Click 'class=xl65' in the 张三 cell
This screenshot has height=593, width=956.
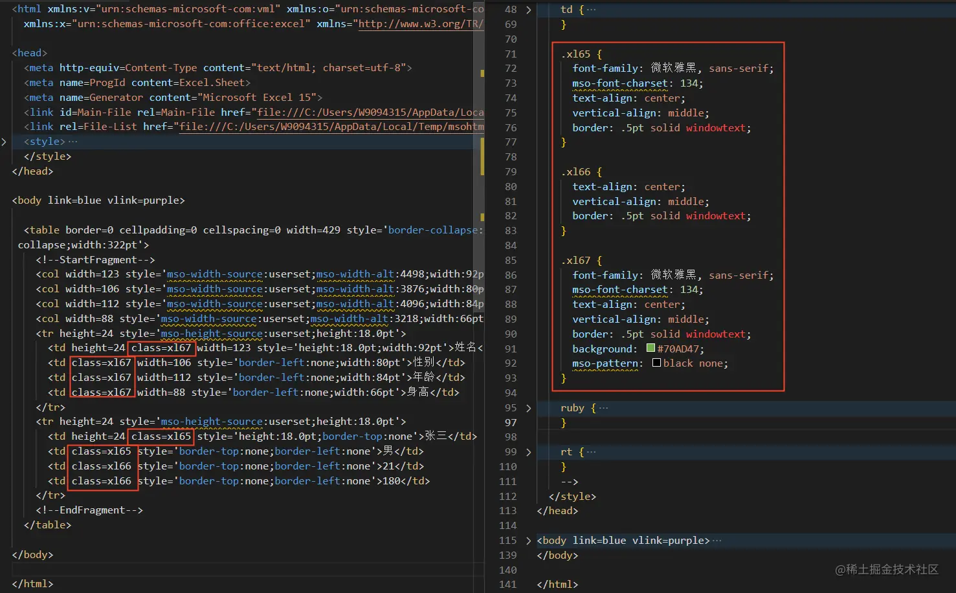(161, 437)
